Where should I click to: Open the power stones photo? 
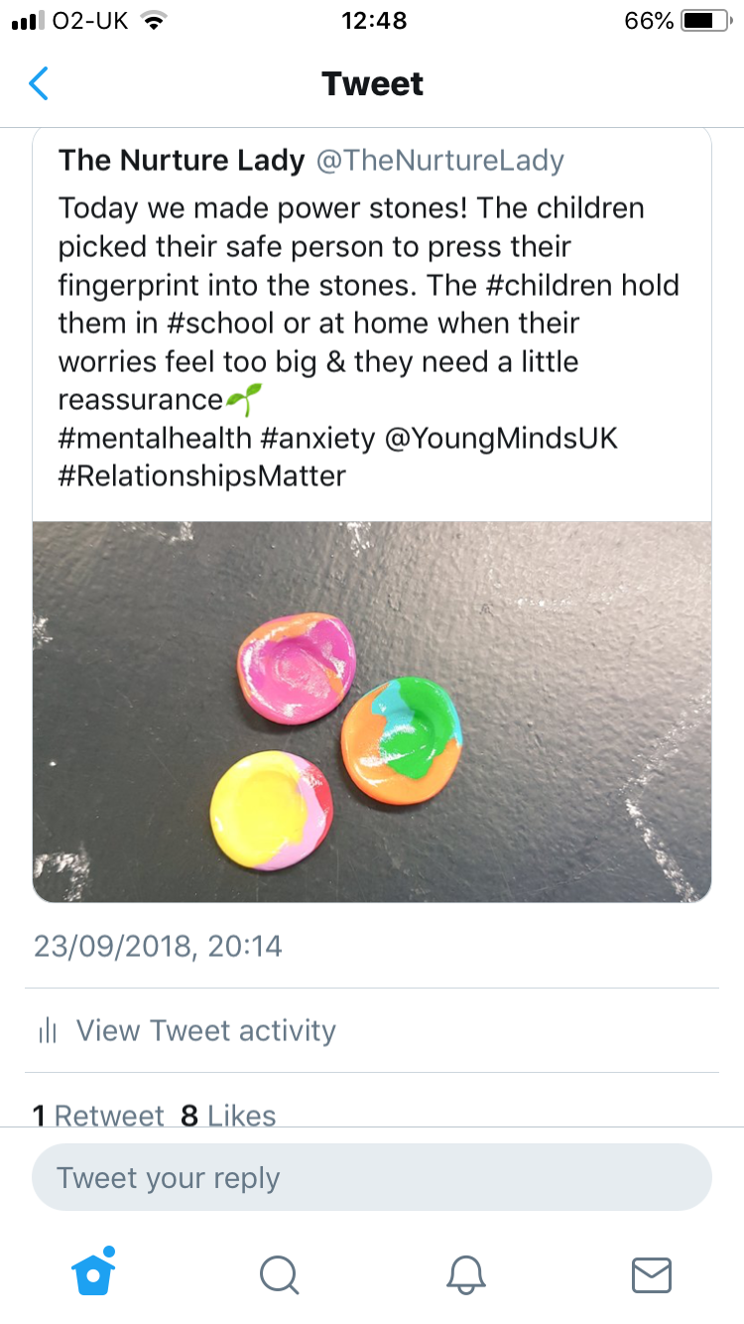[x=372, y=711]
